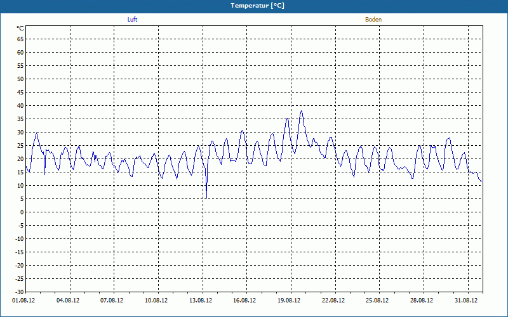The image size is (508, 317).
Task: Click the 04.08.12 date label
Action: 68,301
